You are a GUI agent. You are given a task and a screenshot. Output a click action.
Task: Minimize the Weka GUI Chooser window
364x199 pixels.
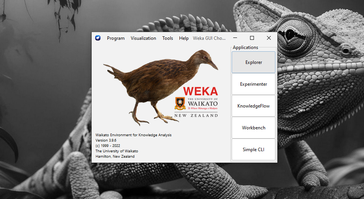coord(235,38)
